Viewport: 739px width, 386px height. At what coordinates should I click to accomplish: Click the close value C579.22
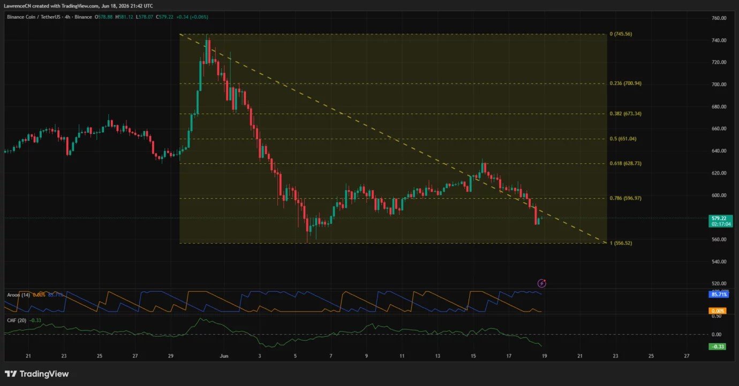tap(165, 17)
